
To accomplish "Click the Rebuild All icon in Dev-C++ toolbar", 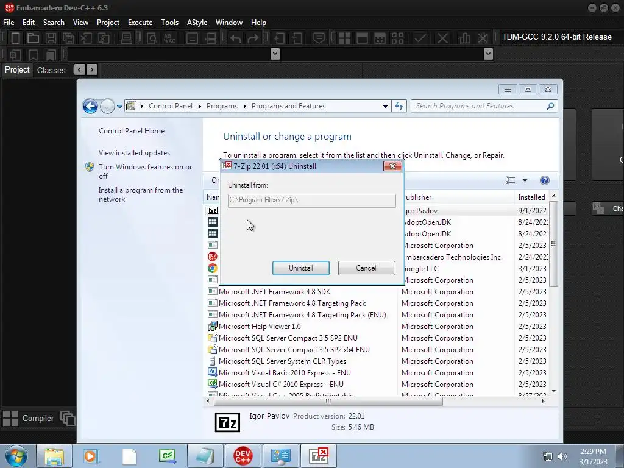I will tap(397, 38).
